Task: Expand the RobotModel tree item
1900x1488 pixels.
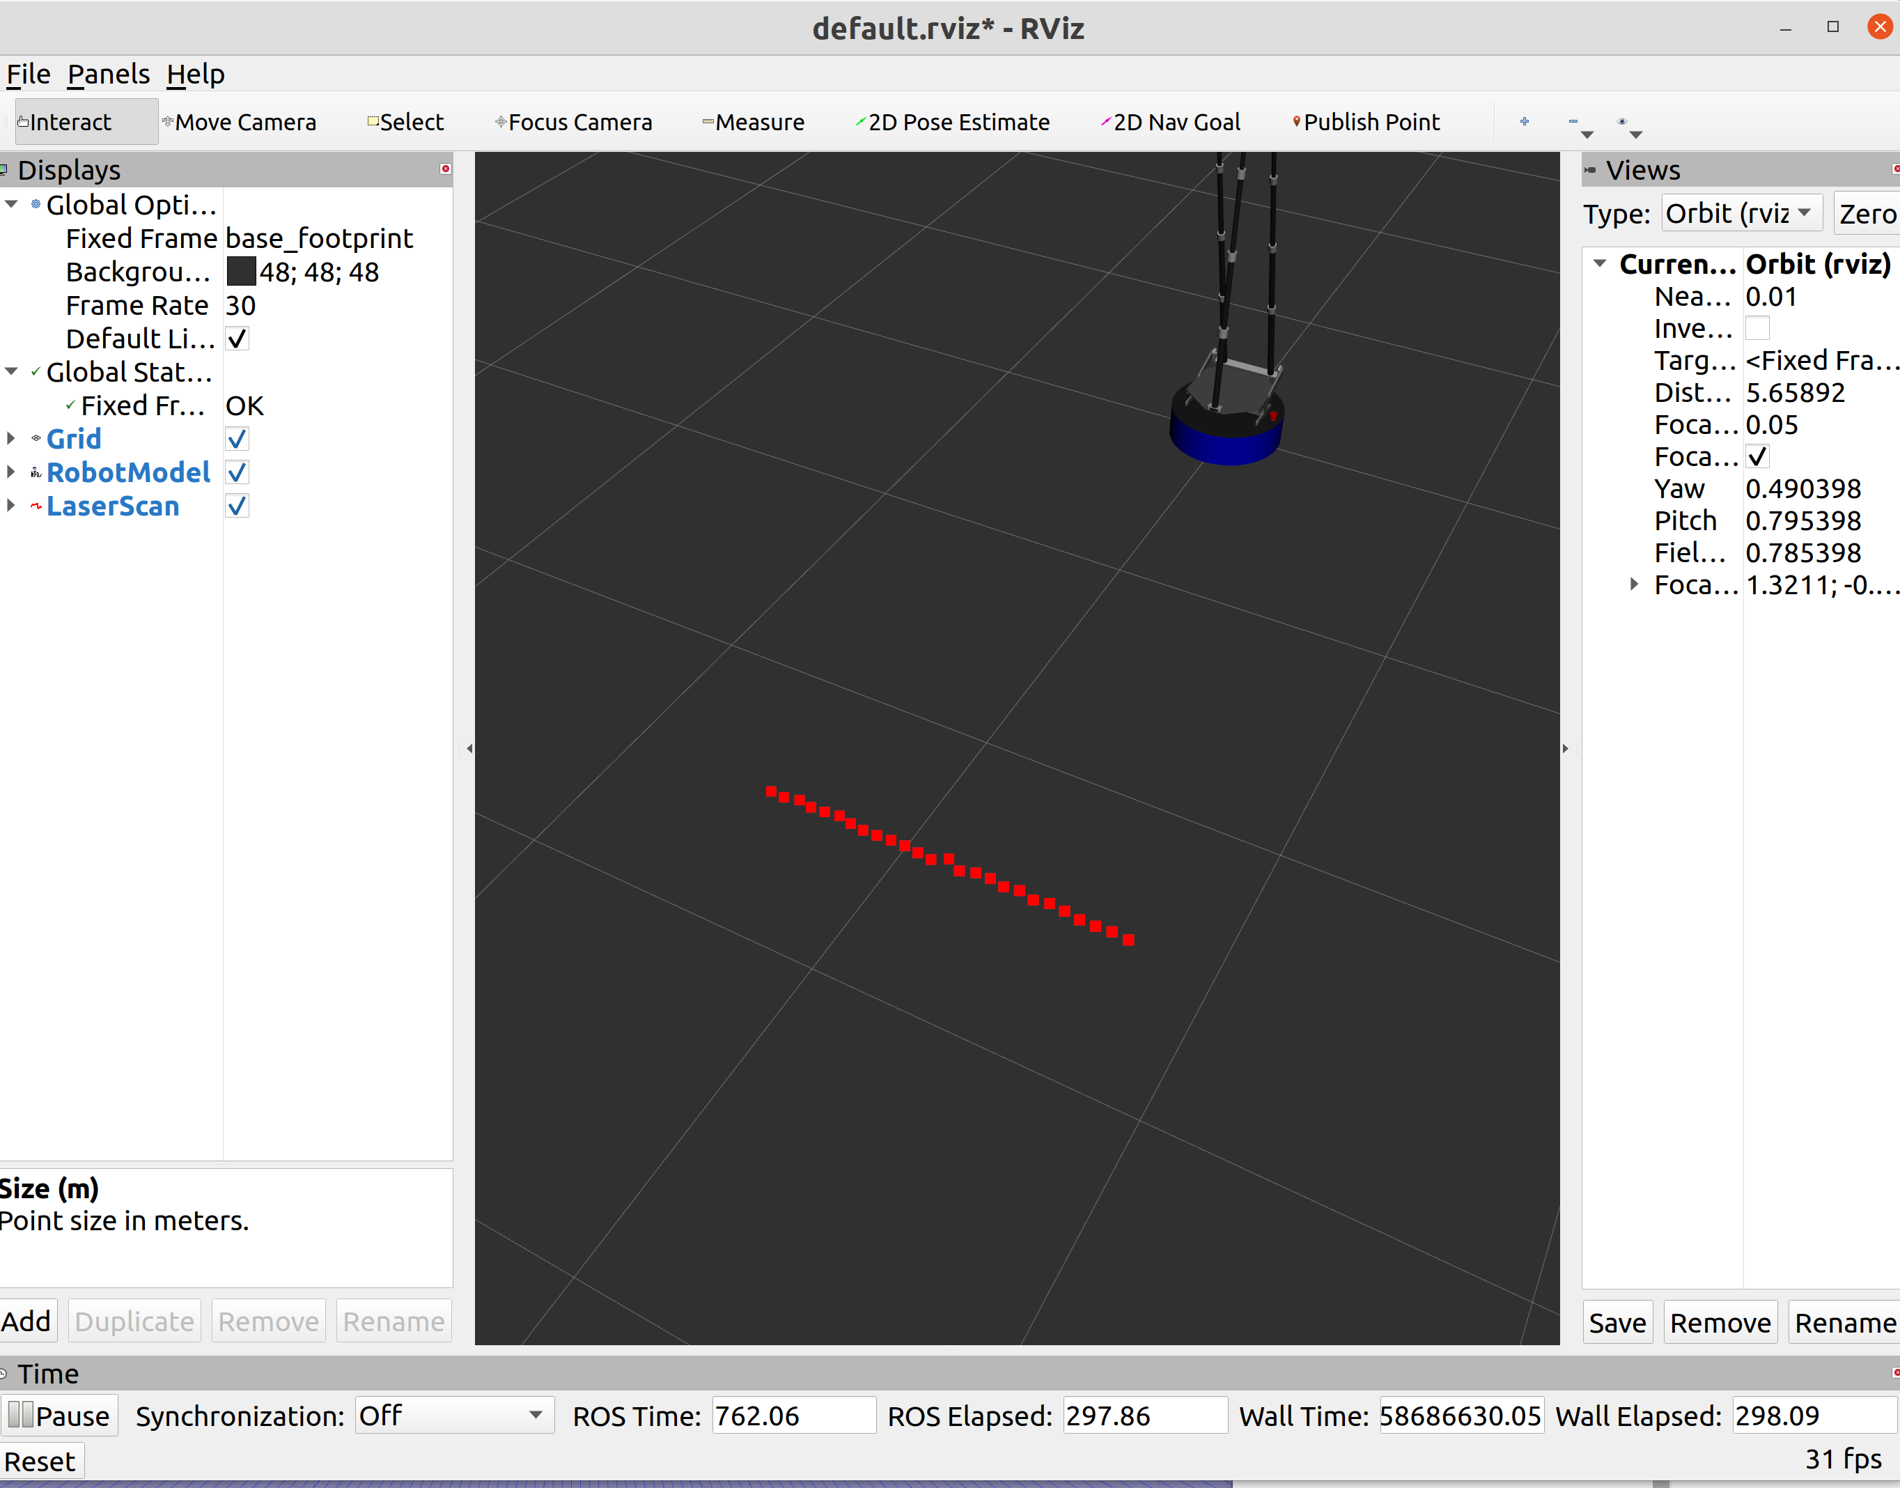Action: (11, 472)
